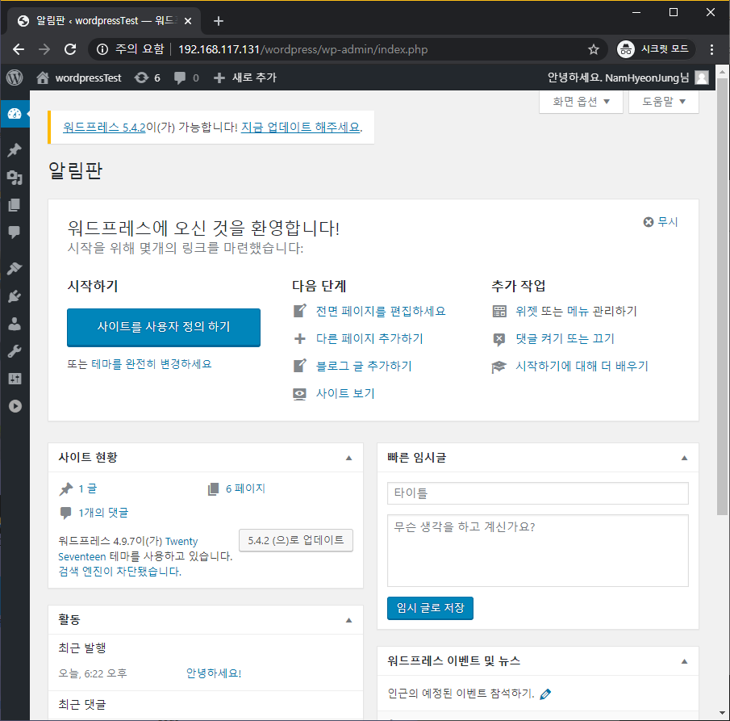Open the 1개의 댓글 link
Screen dimensions: 730x721
pos(103,514)
